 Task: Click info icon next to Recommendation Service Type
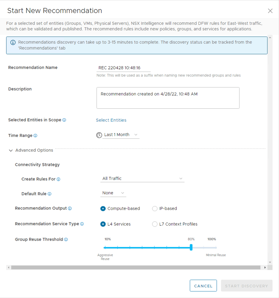click(82, 224)
